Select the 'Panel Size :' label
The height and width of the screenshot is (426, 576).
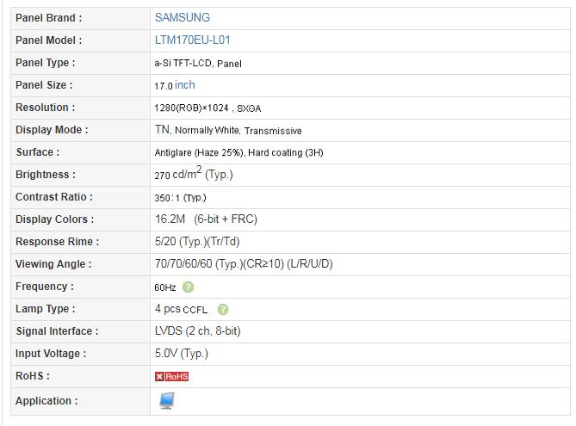pos(44,85)
